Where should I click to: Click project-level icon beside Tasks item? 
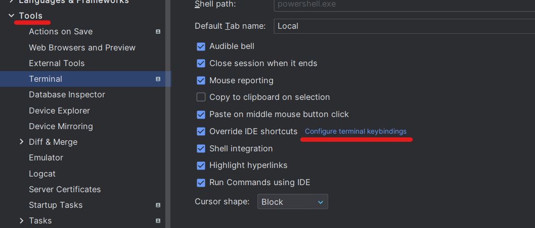[158, 221]
